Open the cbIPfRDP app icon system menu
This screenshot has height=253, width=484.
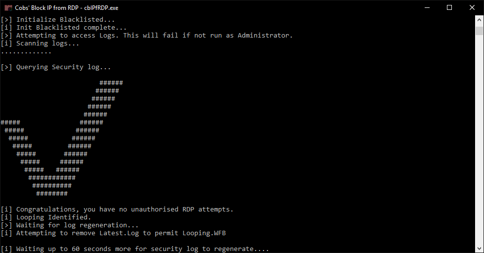point(8,8)
